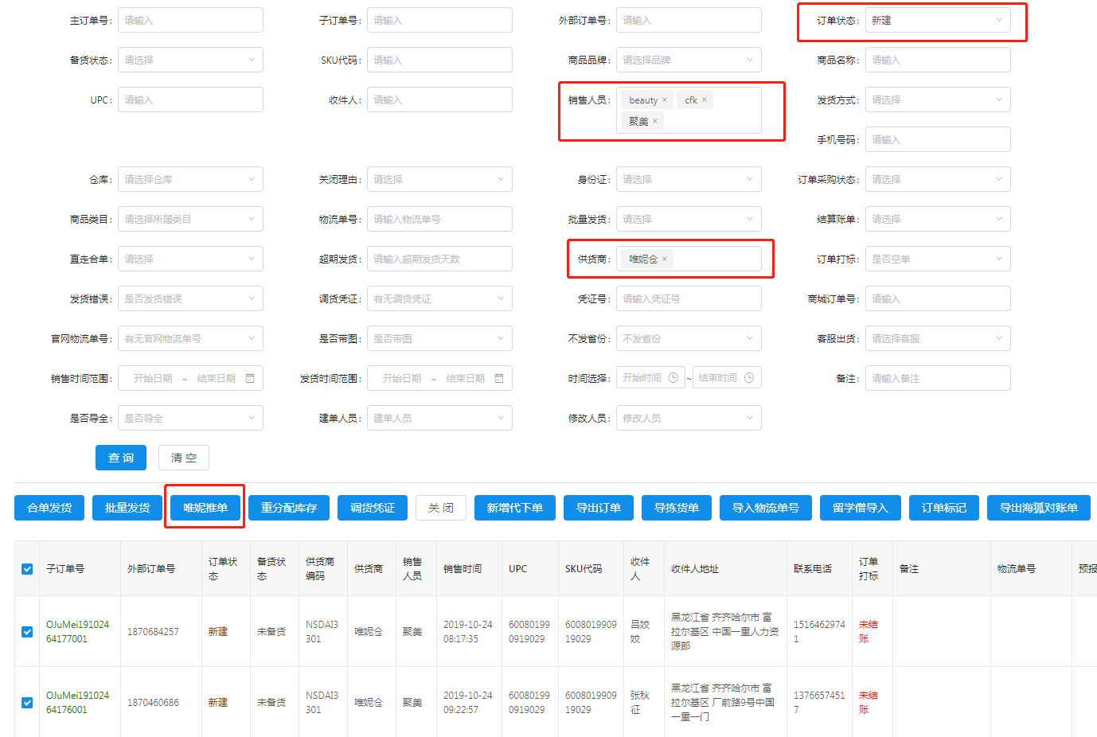
Task: Open the 关闭理由 dropdown
Action: (439, 179)
